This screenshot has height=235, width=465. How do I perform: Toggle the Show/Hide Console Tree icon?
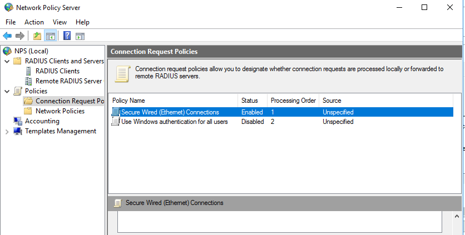click(51, 36)
